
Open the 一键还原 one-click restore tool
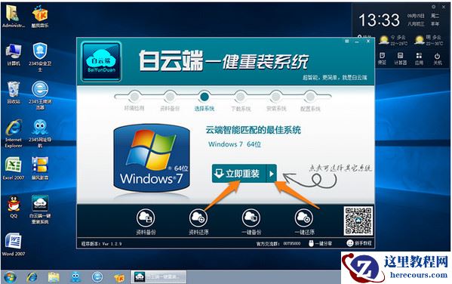pos(304,221)
